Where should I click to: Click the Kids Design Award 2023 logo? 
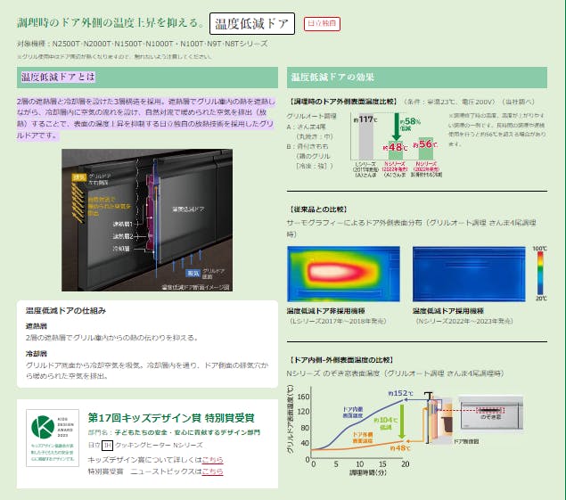coord(52,442)
